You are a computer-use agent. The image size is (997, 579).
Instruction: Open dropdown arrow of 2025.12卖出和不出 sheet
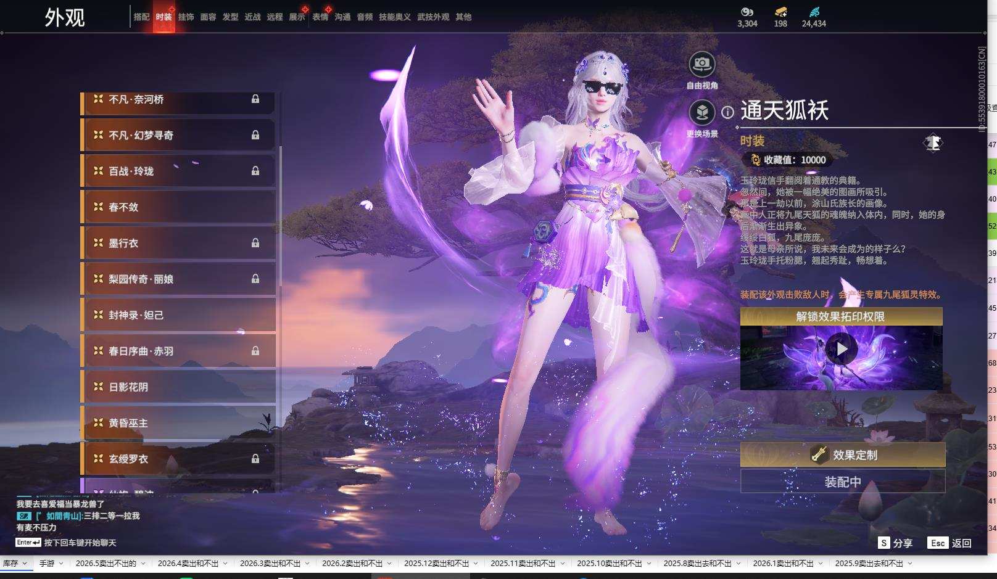476,564
